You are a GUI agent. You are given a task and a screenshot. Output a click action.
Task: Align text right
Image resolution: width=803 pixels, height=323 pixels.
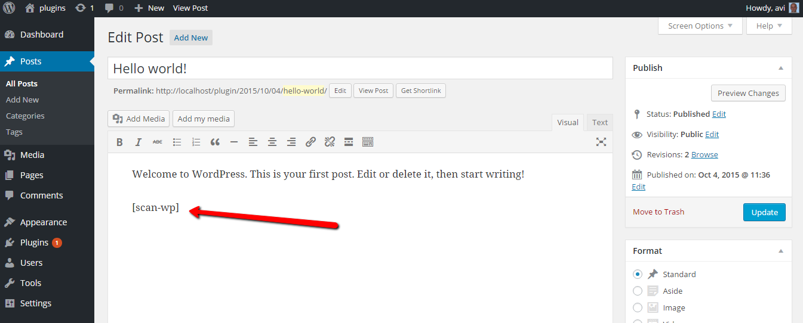(291, 142)
